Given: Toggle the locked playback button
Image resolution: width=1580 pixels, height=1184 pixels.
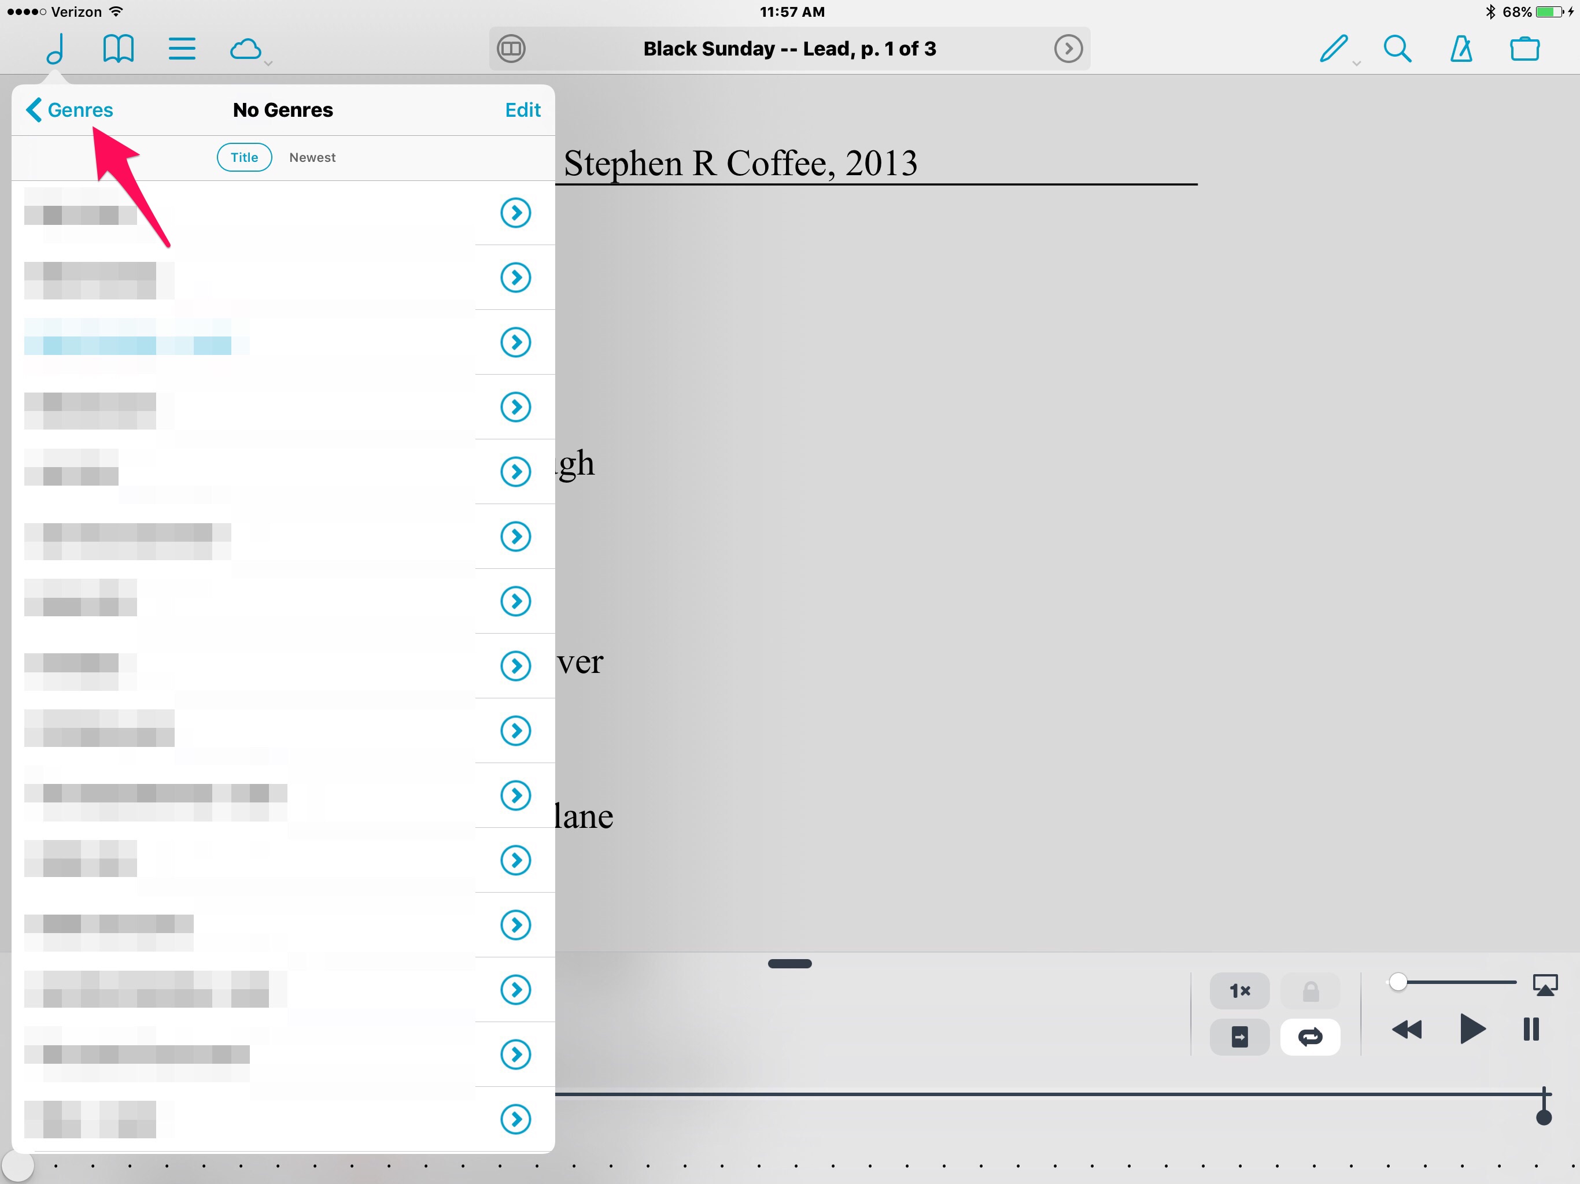Looking at the screenshot, I should tap(1309, 990).
